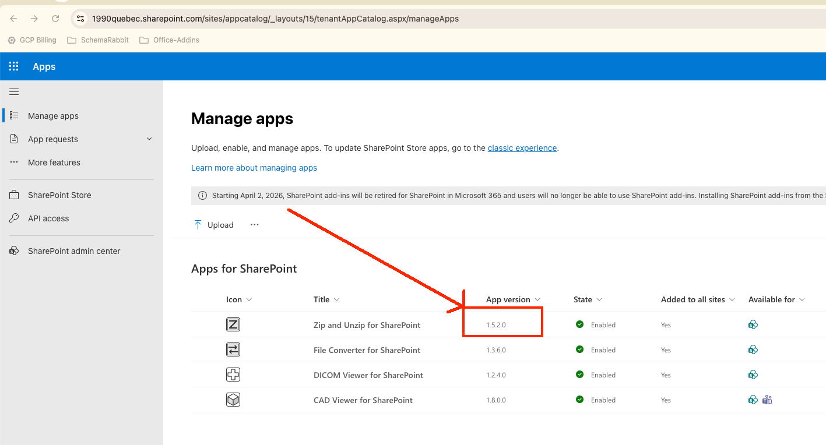Click the Enabled checkmark for Zip and Unzip
This screenshot has height=445, width=826.
[579, 324]
